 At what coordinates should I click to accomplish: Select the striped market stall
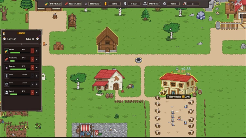85,130
